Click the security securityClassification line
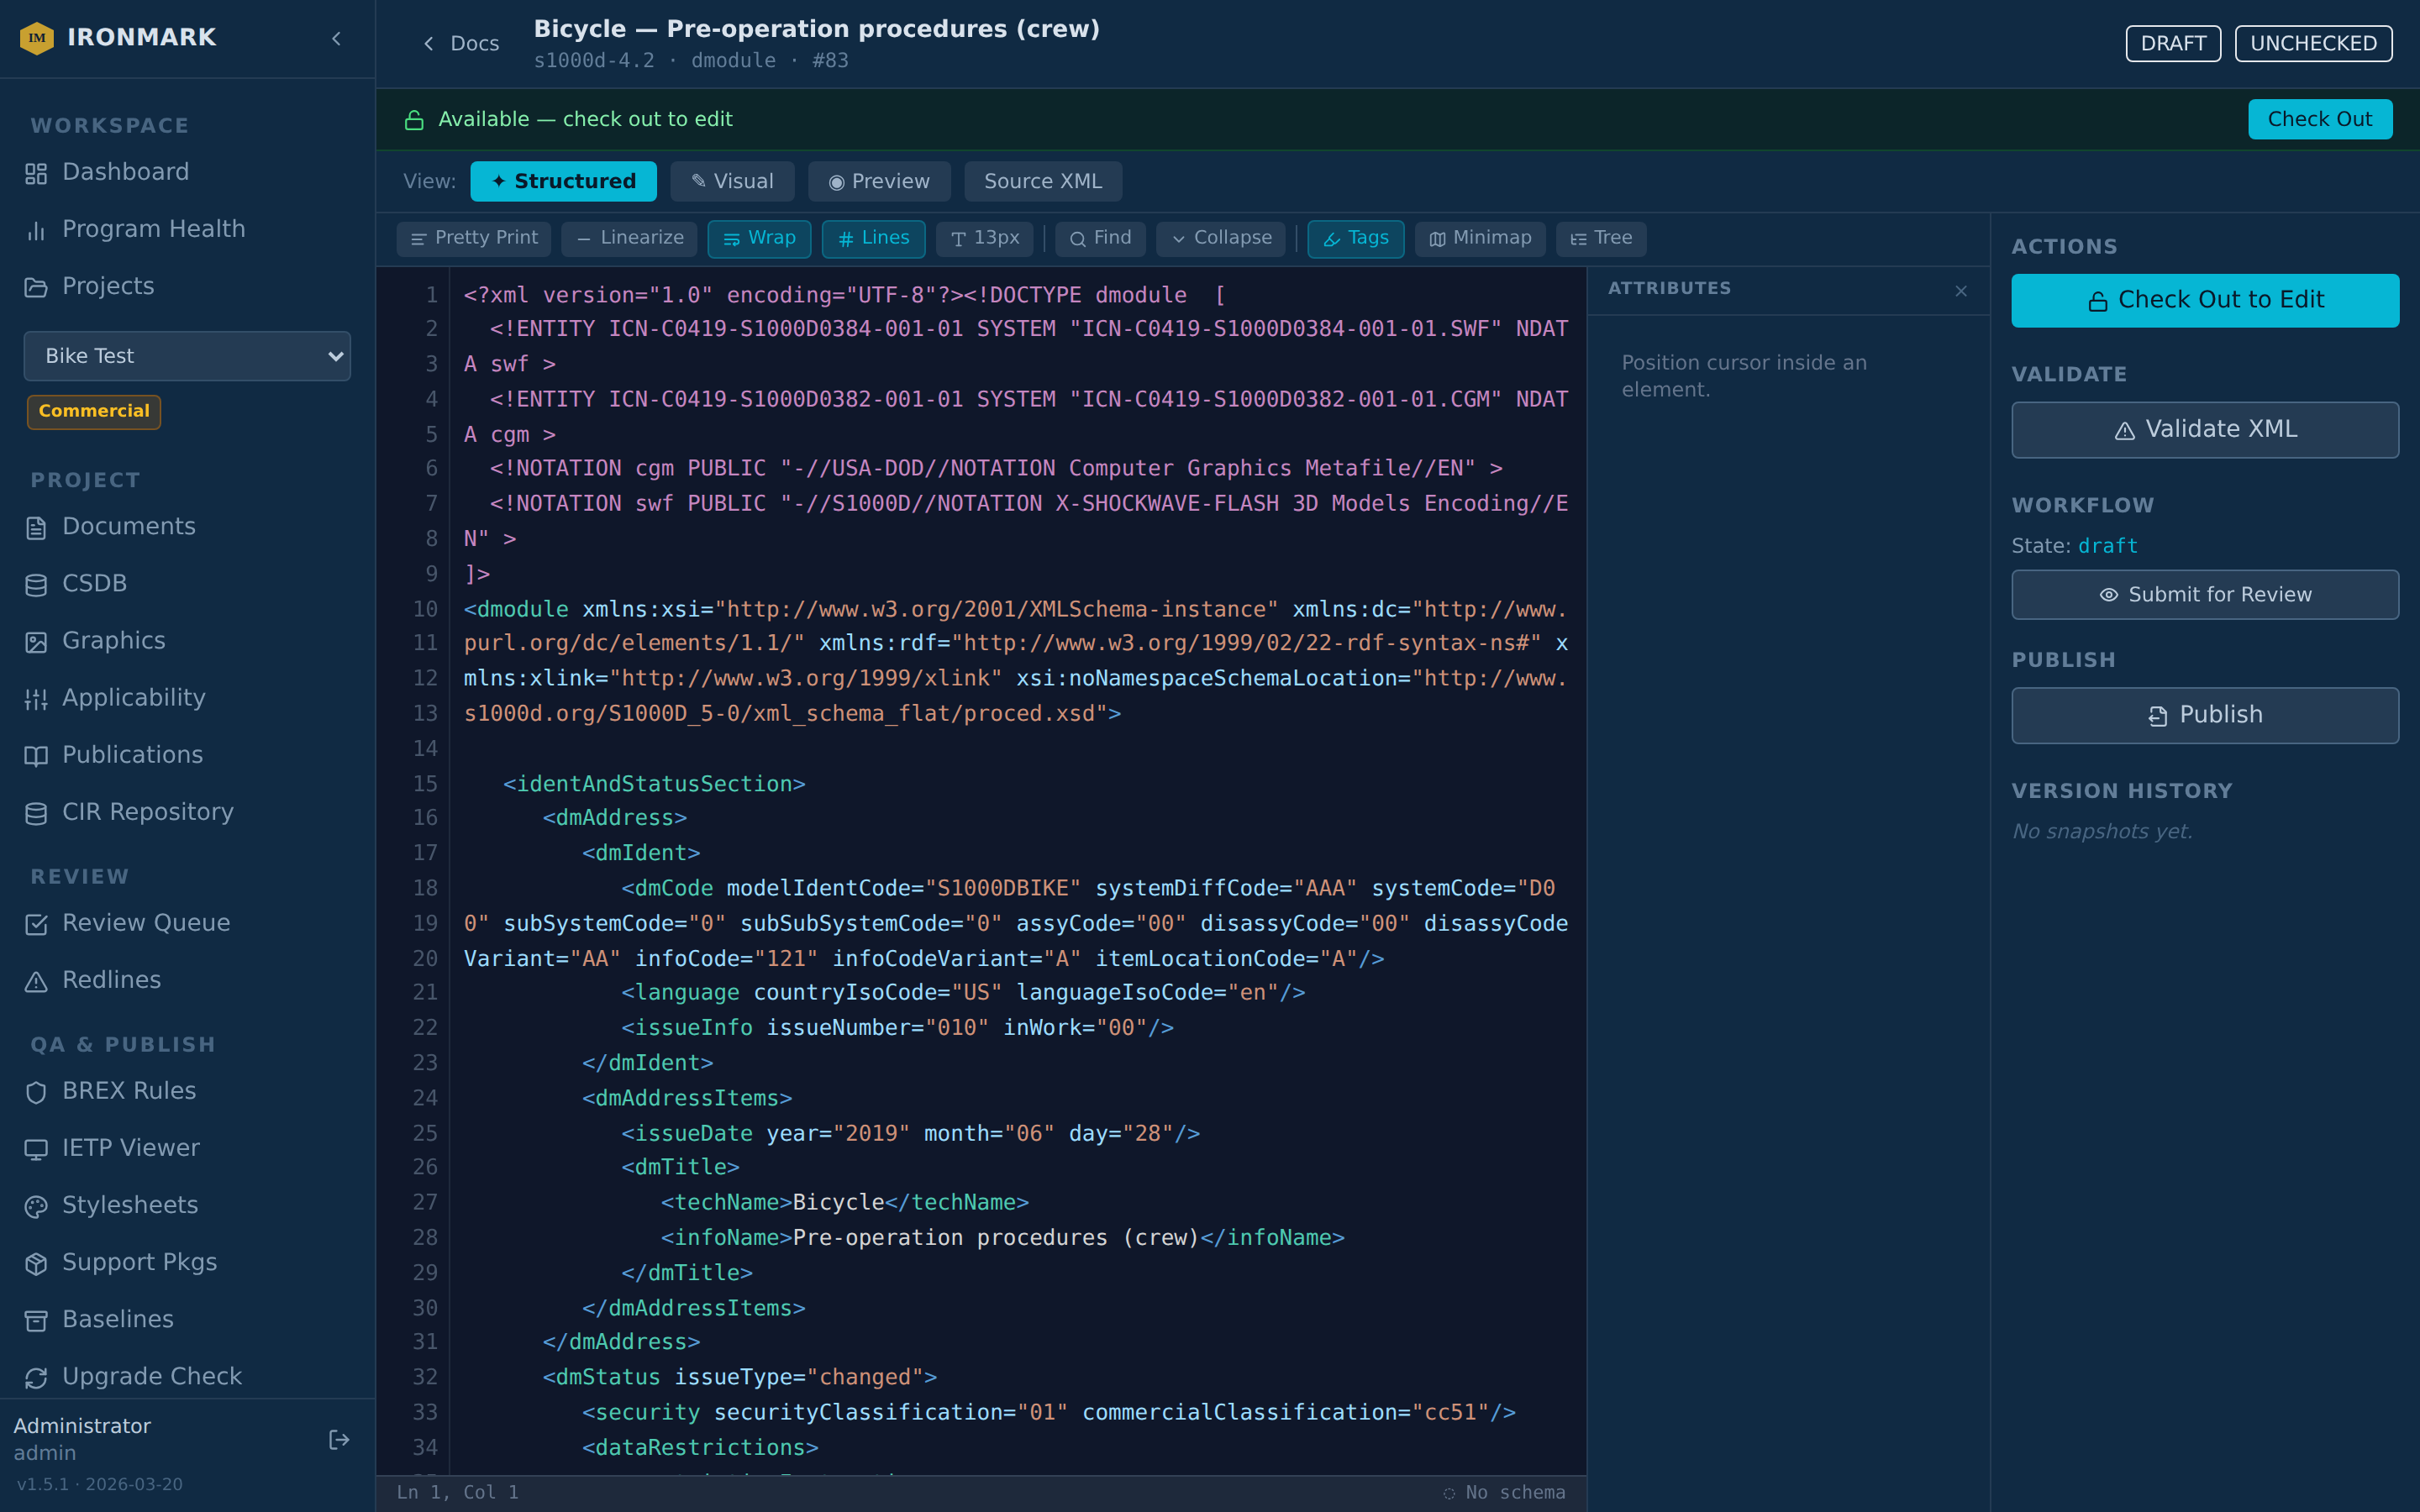 tap(1049, 1412)
